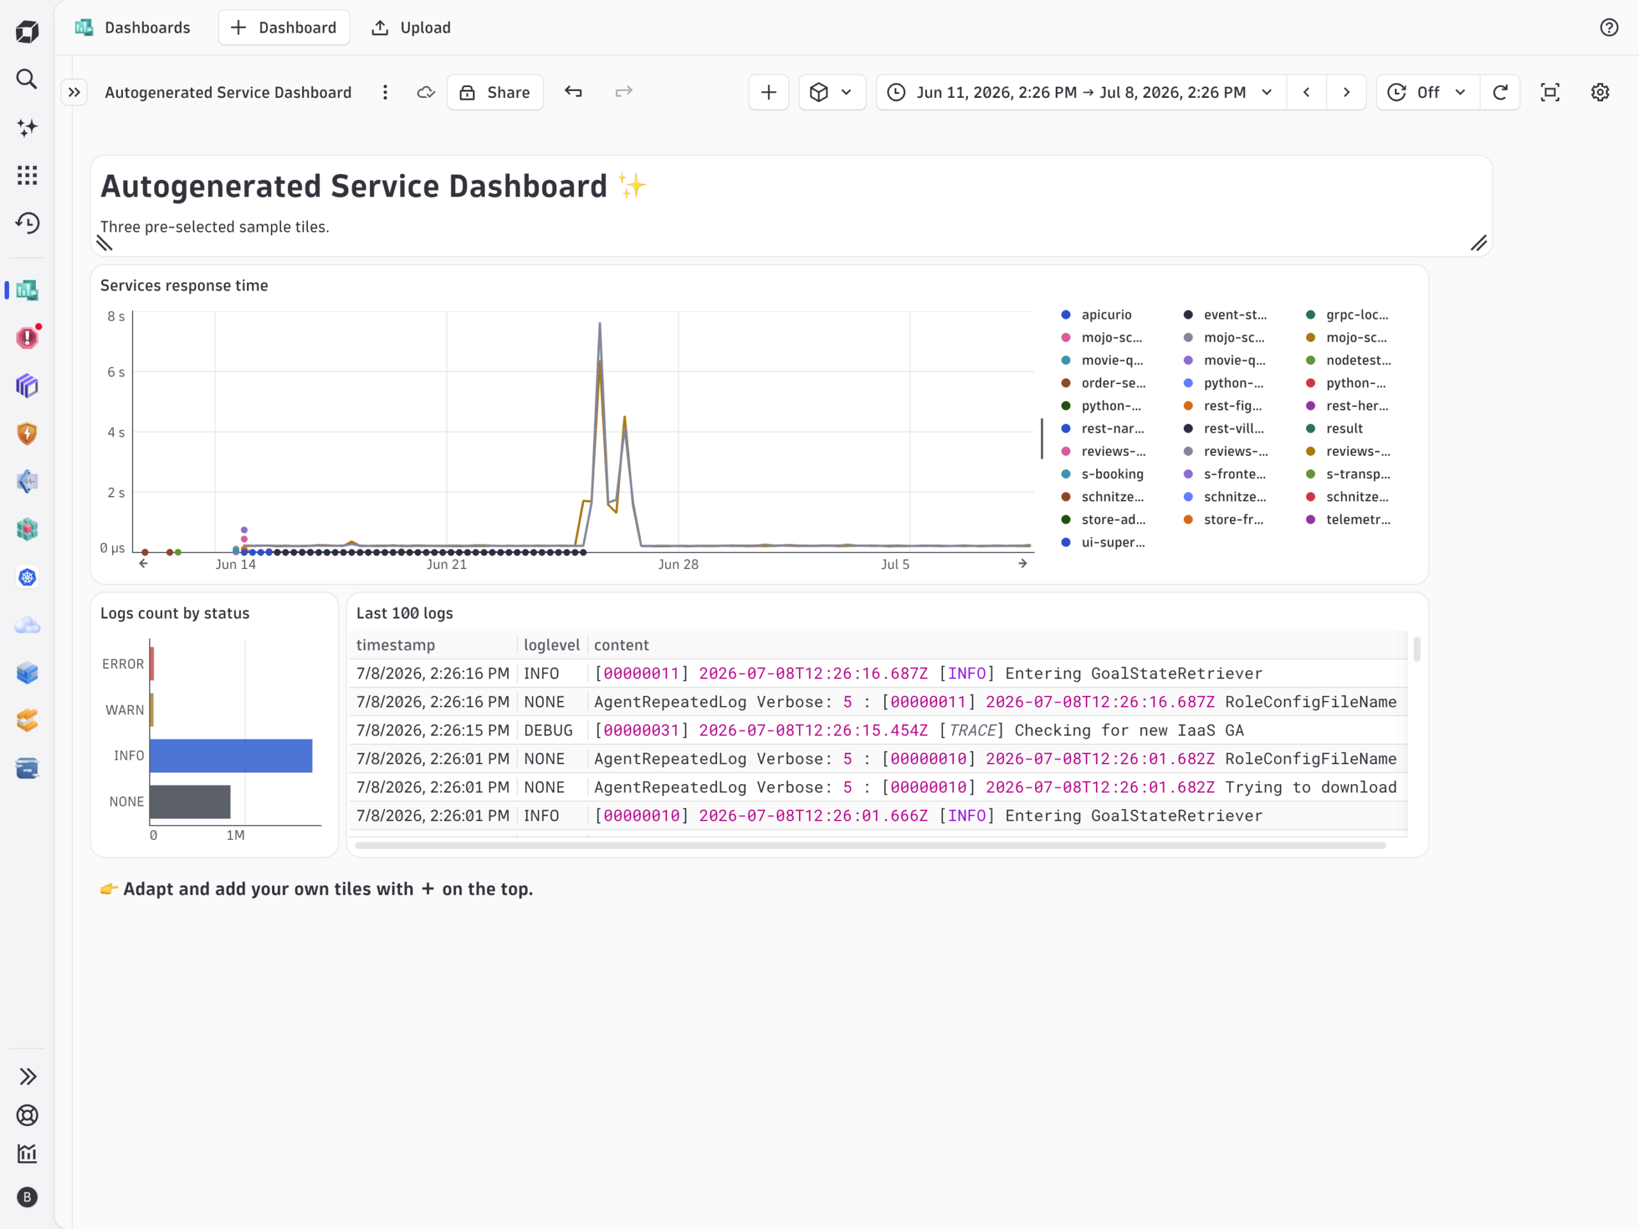Create a new Dashboard

tap(284, 28)
